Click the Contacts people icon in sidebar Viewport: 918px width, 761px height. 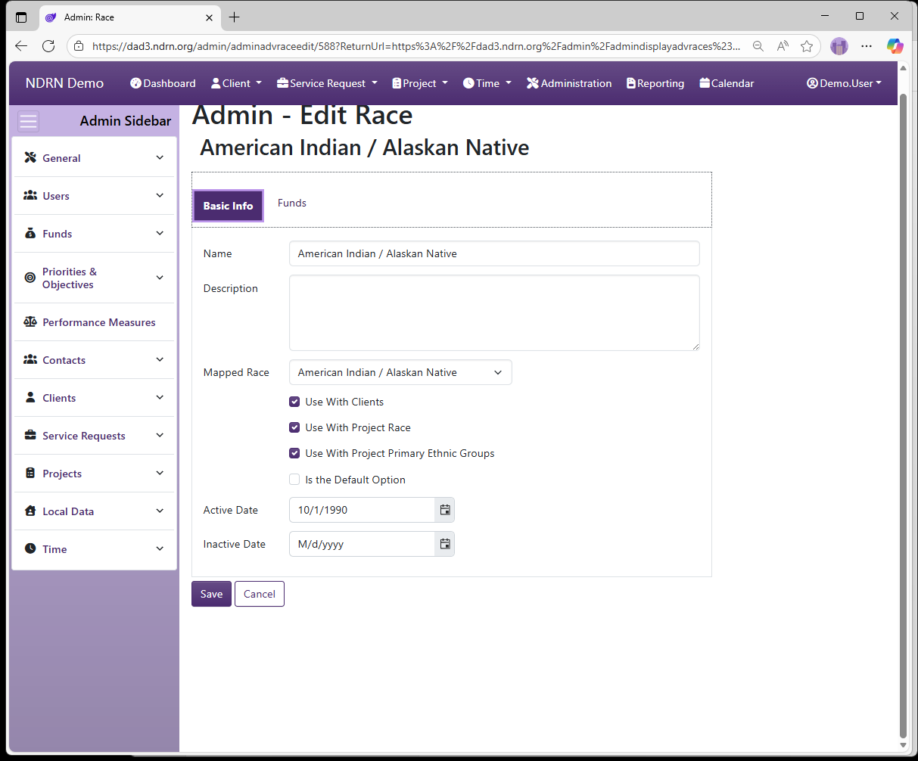30,359
